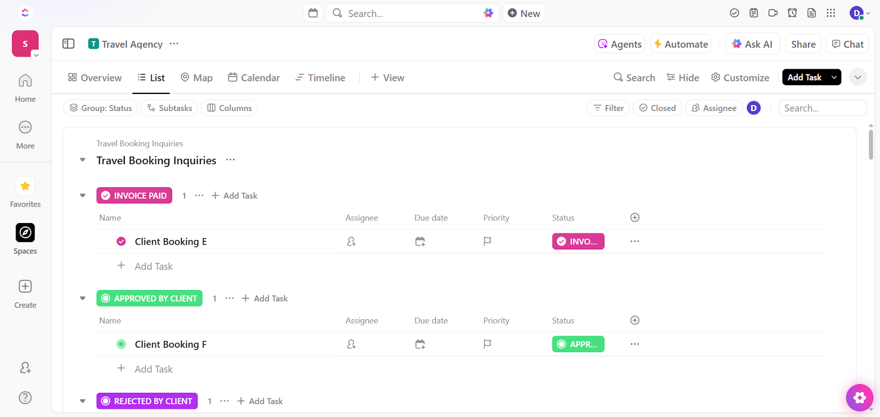Click the apps grid icon in the top bar
The width and height of the screenshot is (880, 417).
[831, 13]
